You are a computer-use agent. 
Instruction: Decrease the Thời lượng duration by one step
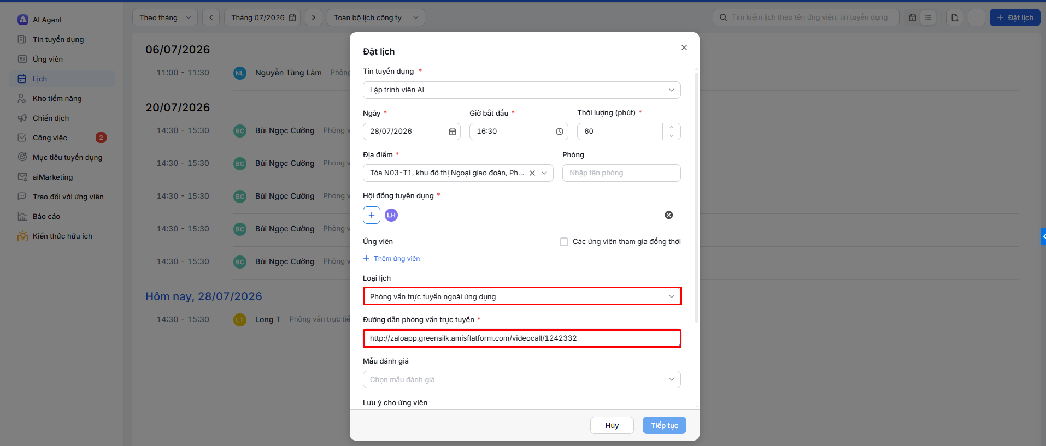point(672,136)
